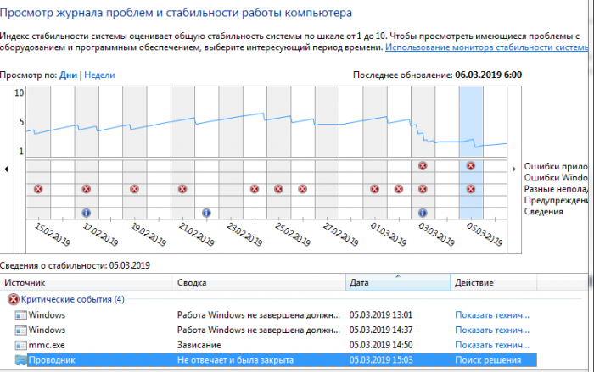Click information icon on 22.02.2019 column
The image size is (594, 372).
(206, 212)
